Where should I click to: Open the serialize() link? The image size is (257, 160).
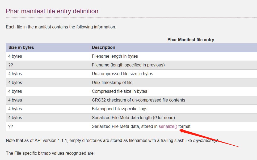click(168, 127)
